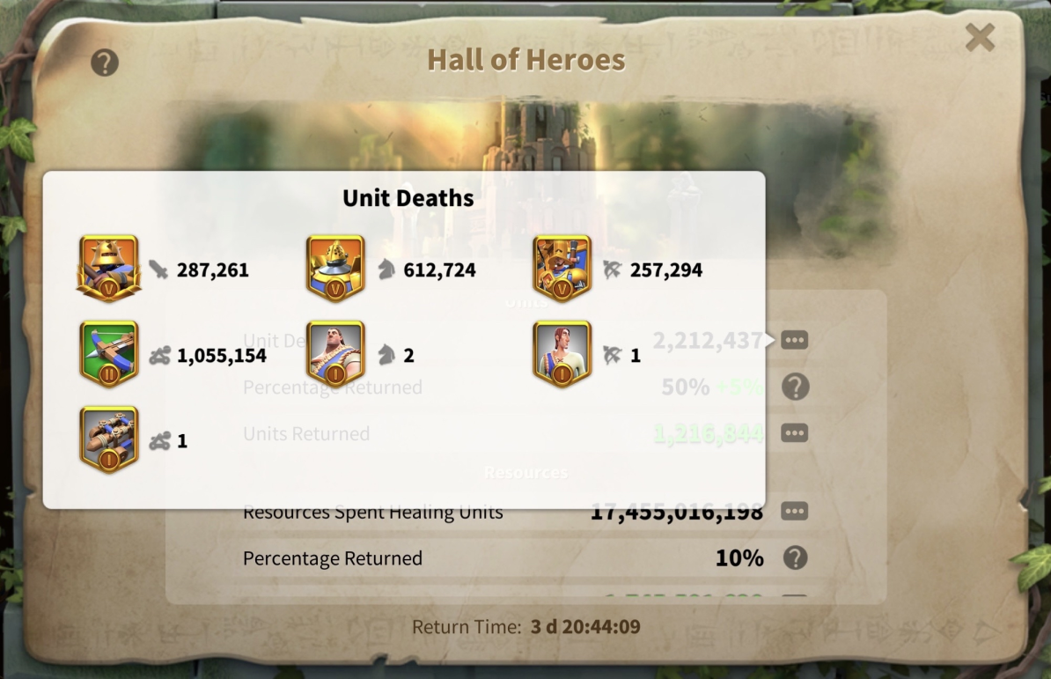Viewport: 1051px width, 679px height.
Task: Select the tier V archer unit icon
Action: coord(562,268)
